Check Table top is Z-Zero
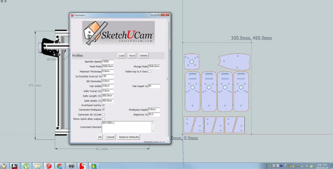Image resolution: width=333 pixels, height=169 pixels. point(150,72)
